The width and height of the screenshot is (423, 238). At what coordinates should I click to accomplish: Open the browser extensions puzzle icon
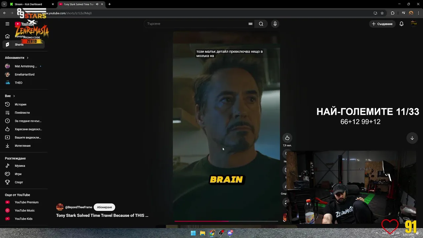(x=393, y=13)
